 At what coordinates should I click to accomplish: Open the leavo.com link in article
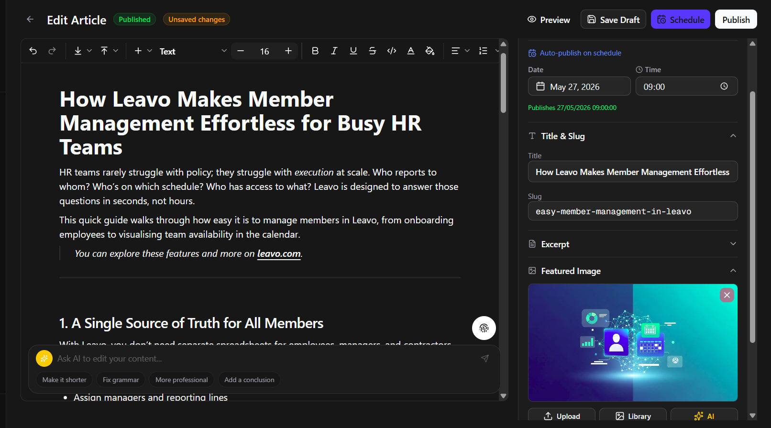click(279, 254)
